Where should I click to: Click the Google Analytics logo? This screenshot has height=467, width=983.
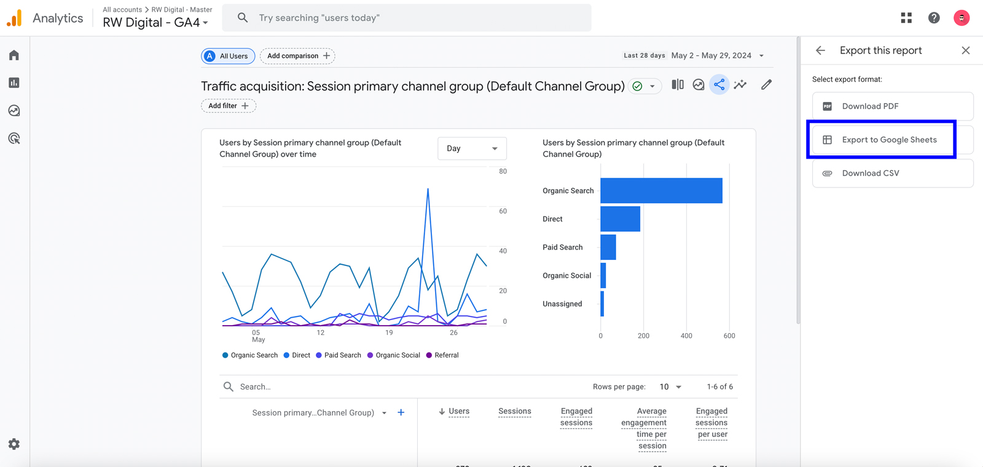14,18
